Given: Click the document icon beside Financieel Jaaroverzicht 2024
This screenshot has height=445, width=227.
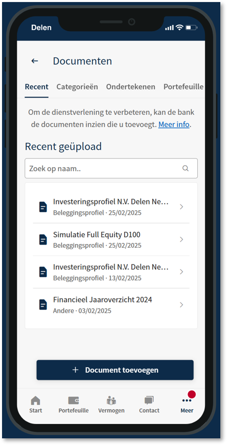Looking at the screenshot, I should (x=43, y=305).
